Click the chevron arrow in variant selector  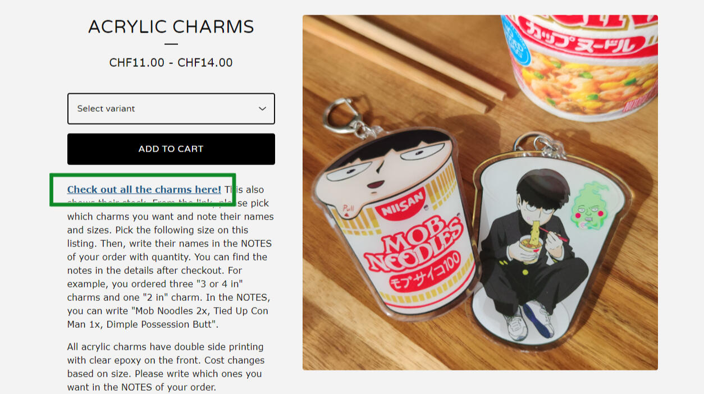point(262,109)
